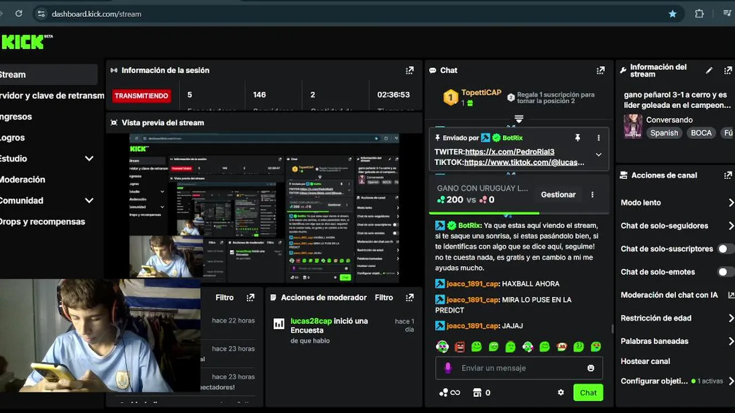Image resolution: width=735 pixels, height=413 pixels.
Task: Select Stream in sidebar
Action: click(x=48, y=75)
